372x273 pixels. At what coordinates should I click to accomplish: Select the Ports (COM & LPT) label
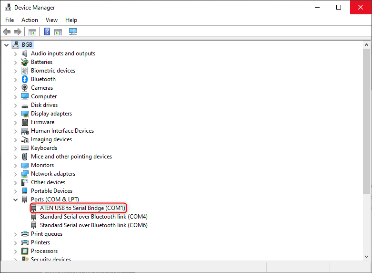click(x=55, y=199)
